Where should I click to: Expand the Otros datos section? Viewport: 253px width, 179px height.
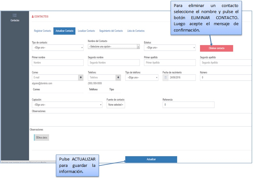(42, 137)
